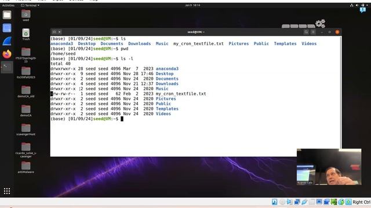This screenshot has height=208, width=371.
Task: Select the its350fall2023 desktop folder
Action: (26, 72)
